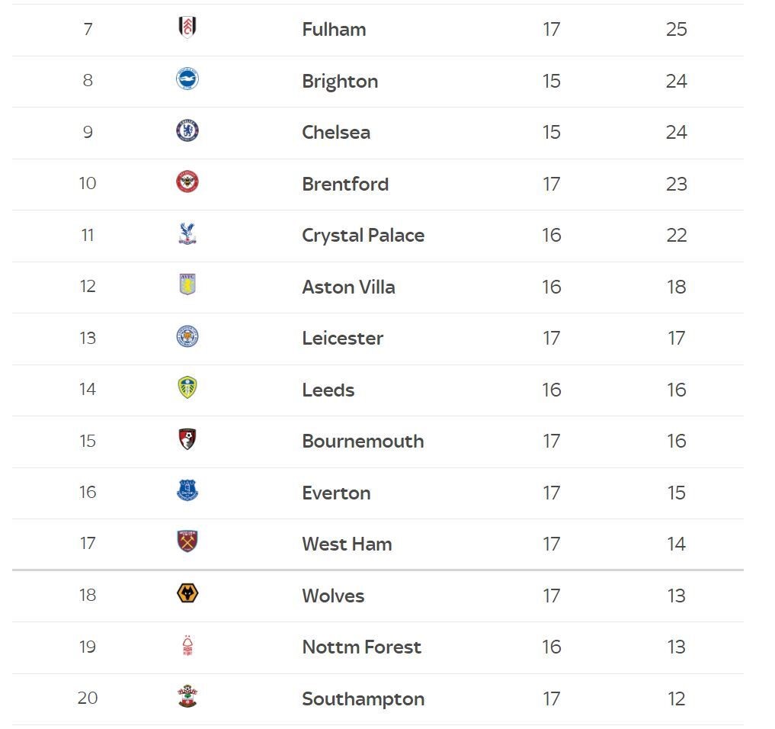Open the Crystal Palace team page
Screen dimensions: 775x729
(363, 236)
